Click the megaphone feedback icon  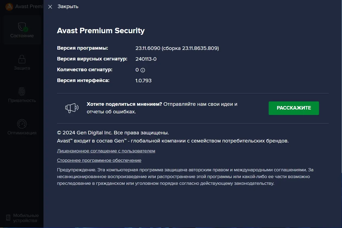(x=72, y=107)
